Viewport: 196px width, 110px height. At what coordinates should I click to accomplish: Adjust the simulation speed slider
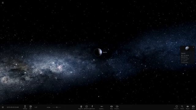pos(57,107)
